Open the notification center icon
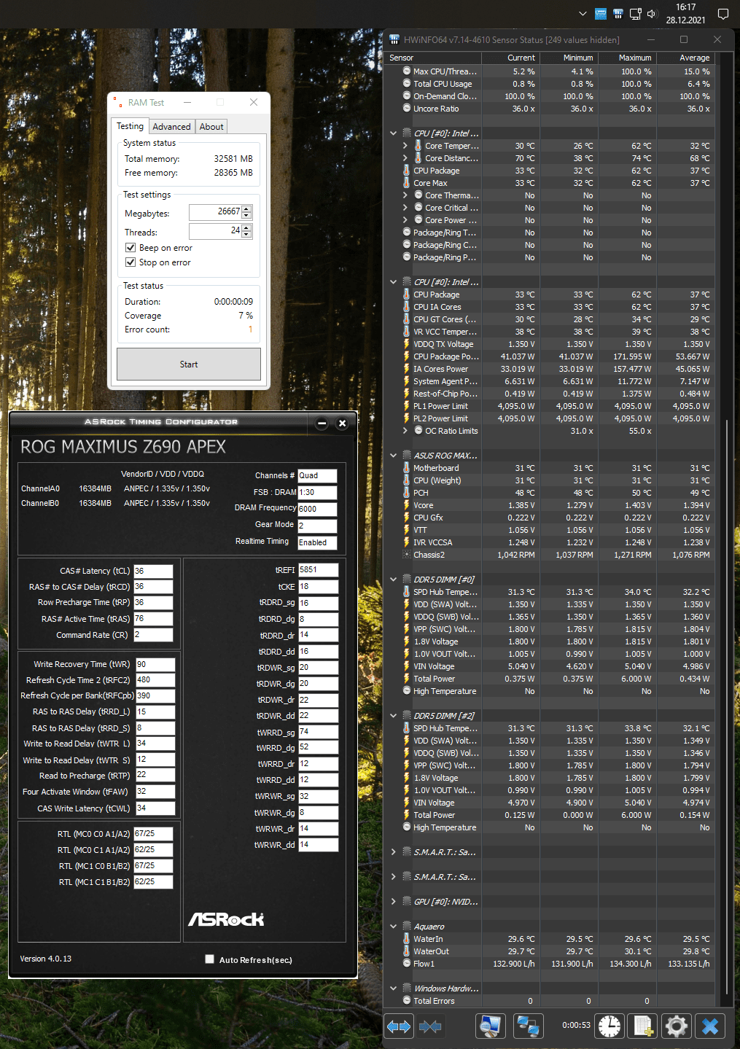 (x=723, y=14)
